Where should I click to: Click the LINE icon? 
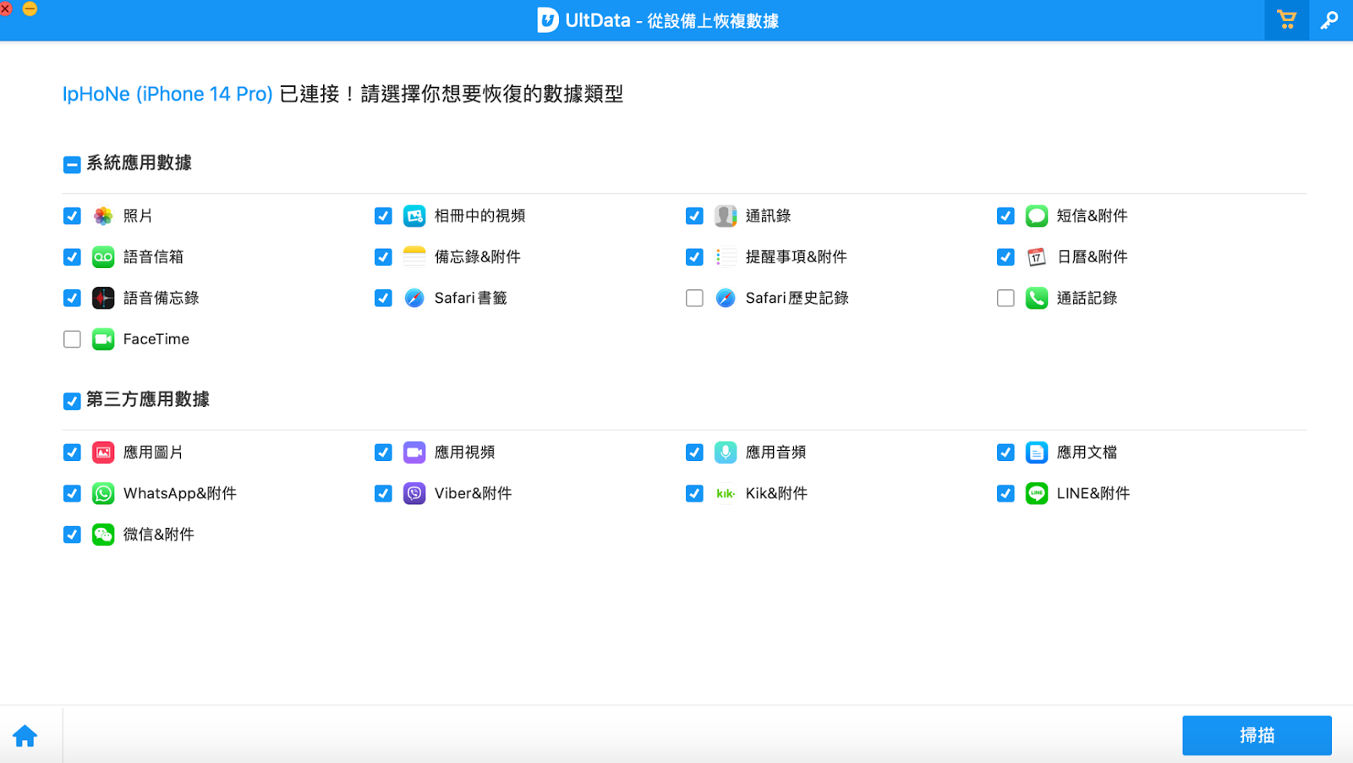(x=1037, y=493)
